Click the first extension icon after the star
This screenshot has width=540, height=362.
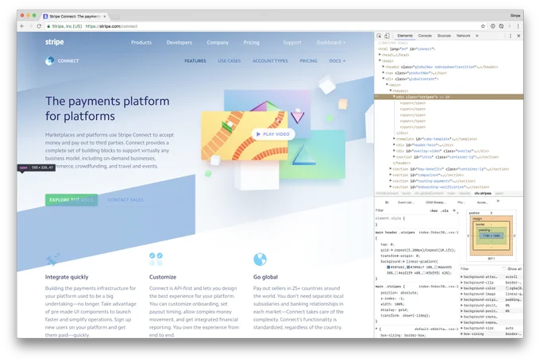click(493, 26)
